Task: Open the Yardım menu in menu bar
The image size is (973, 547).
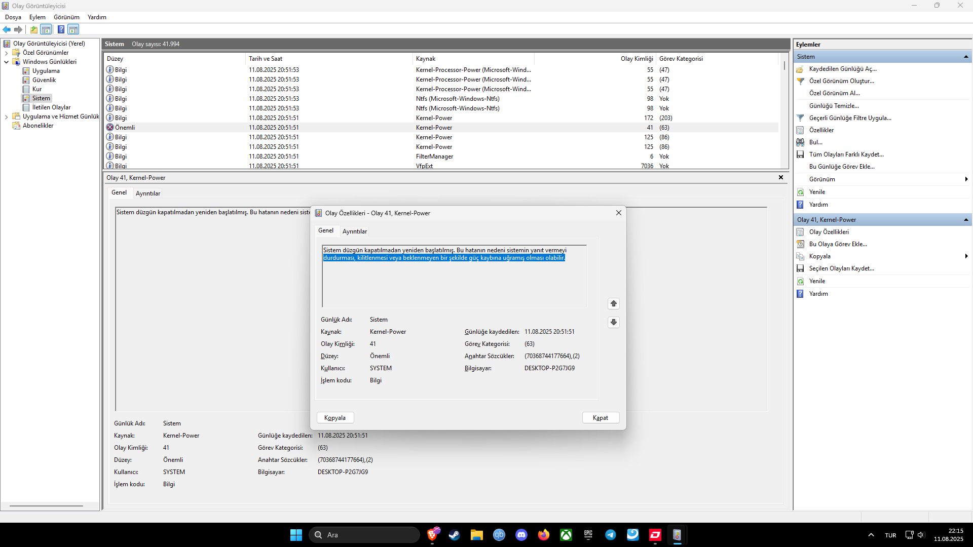Action: click(x=97, y=17)
